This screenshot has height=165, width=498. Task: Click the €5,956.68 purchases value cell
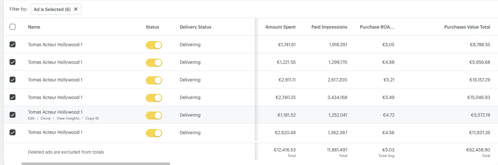pyautogui.click(x=480, y=62)
